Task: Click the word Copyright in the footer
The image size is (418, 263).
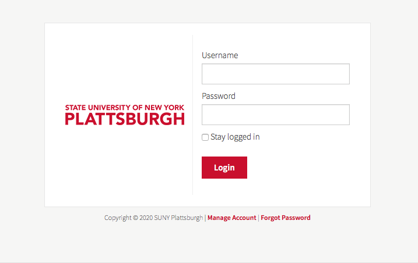Action: [118, 218]
